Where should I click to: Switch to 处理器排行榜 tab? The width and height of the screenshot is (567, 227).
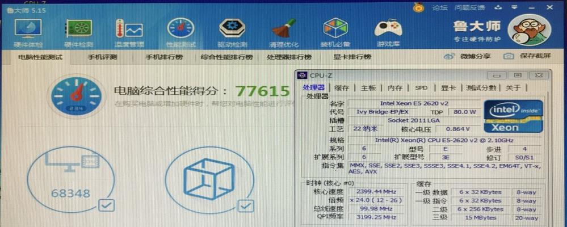click(289, 57)
